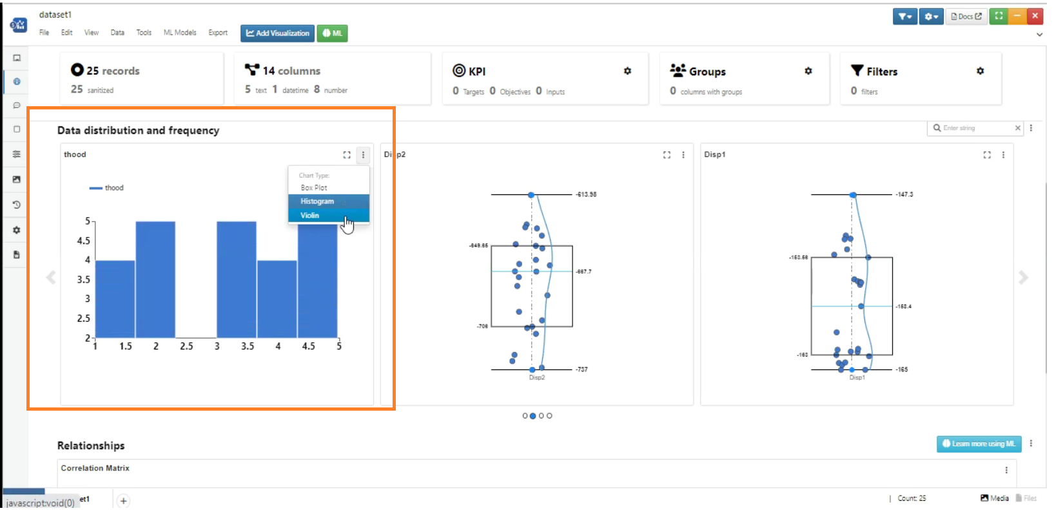Open the ML Models menu
The image size is (1054, 513).
click(x=180, y=33)
